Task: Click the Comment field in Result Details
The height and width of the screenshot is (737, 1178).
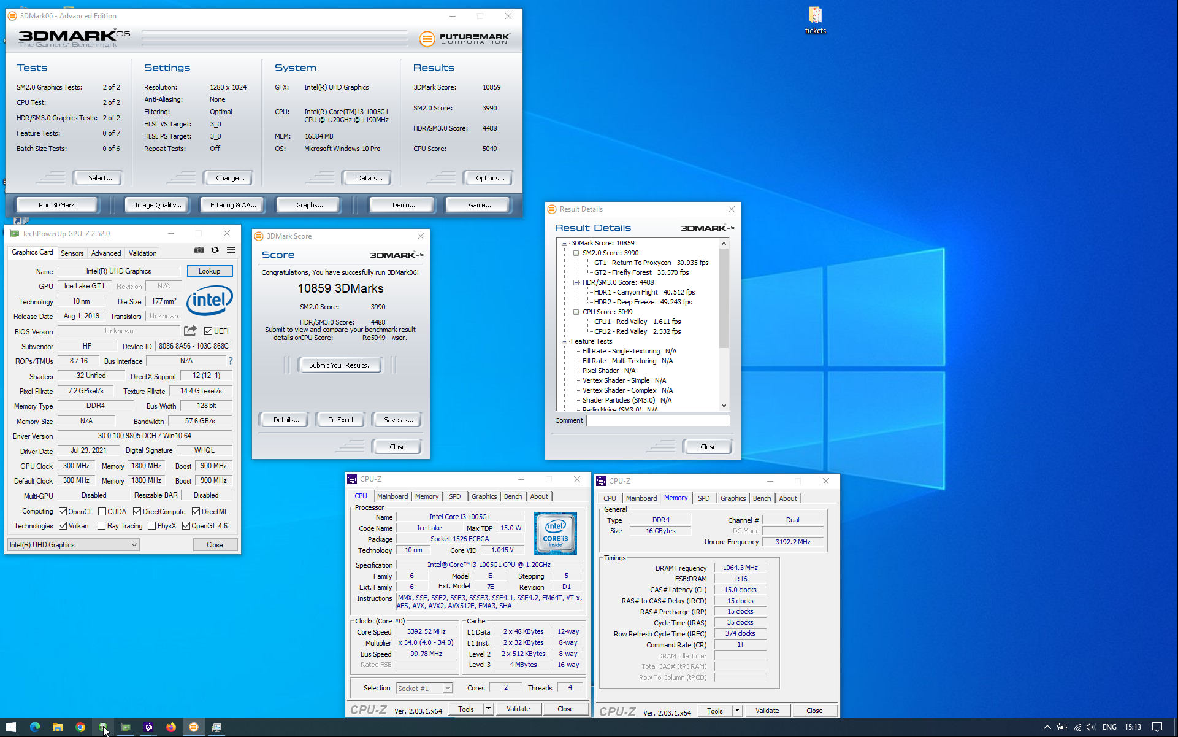Action: (x=658, y=420)
